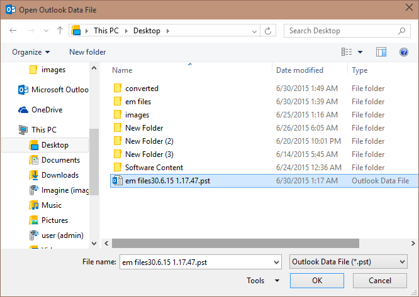
Task: Go back using the Back arrow
Action: pos(13,31)
